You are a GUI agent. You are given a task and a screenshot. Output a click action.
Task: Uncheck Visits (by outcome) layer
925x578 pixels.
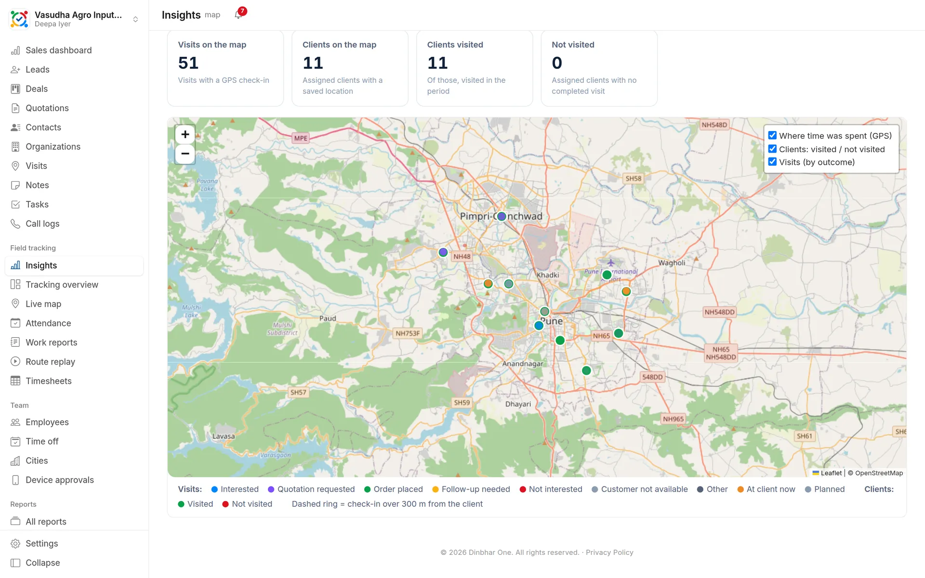[772, 162]
